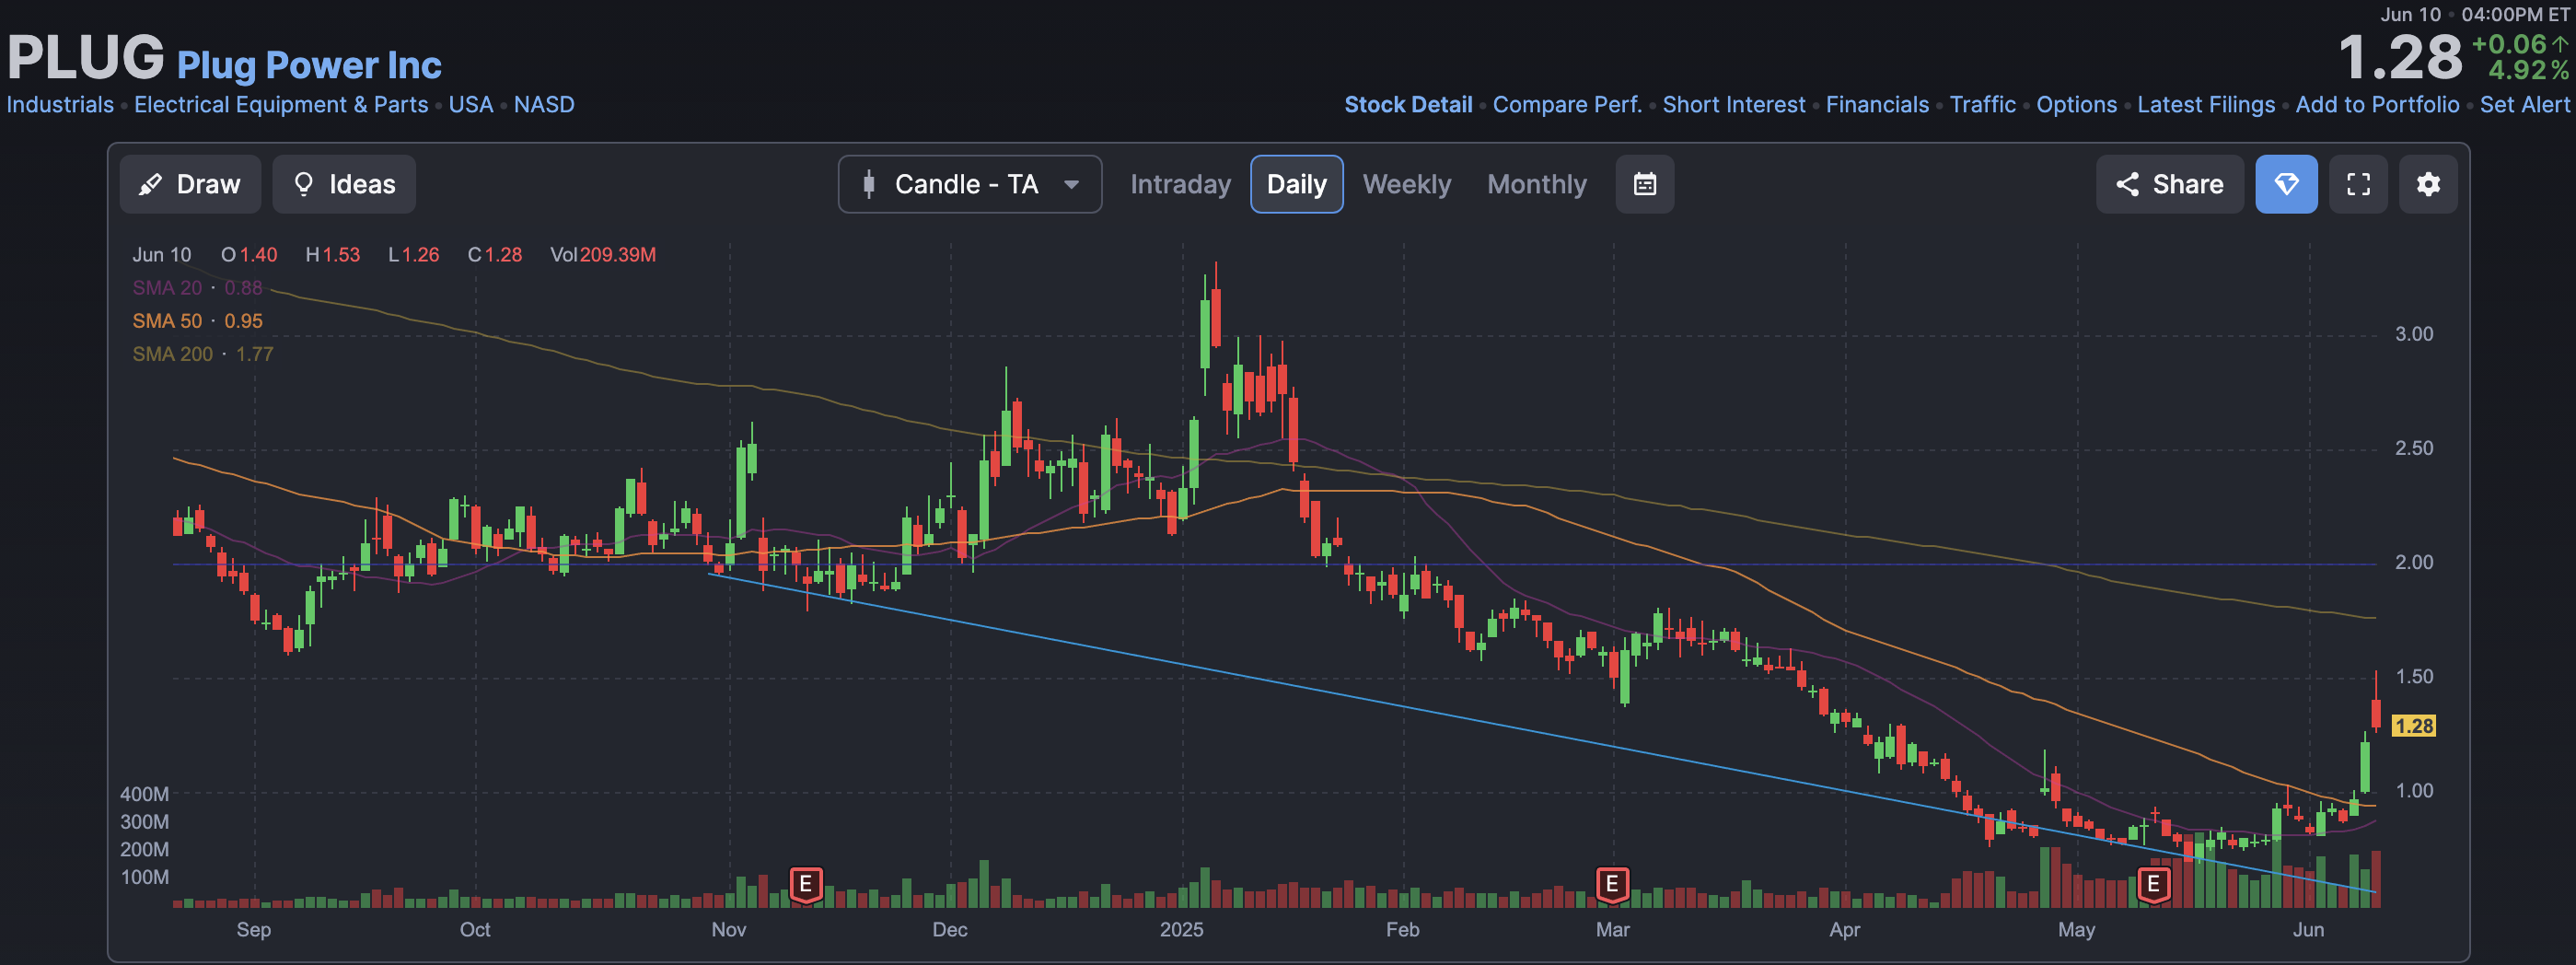Viewport: 2576px width, 965px height.
Task: Open the Short Interest link
Action: tap(1734, 105)
